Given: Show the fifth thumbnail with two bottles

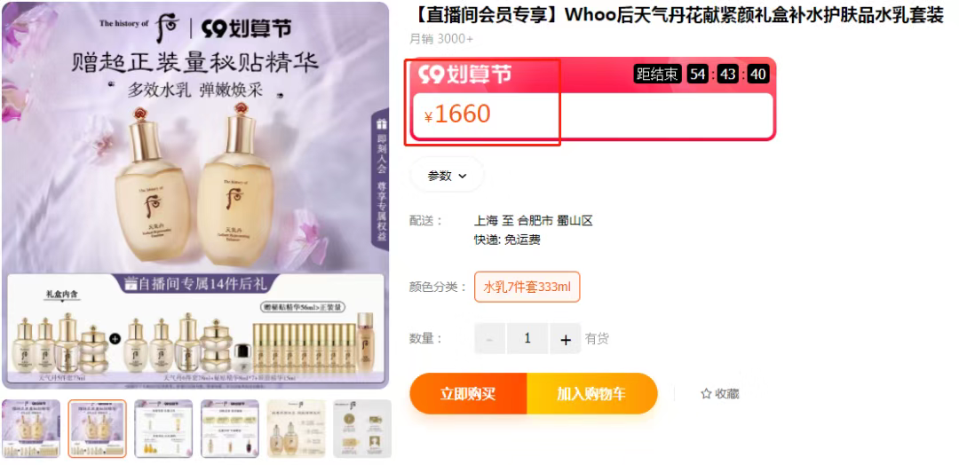Looking at the screenshot, I should [x=296, y=429].
